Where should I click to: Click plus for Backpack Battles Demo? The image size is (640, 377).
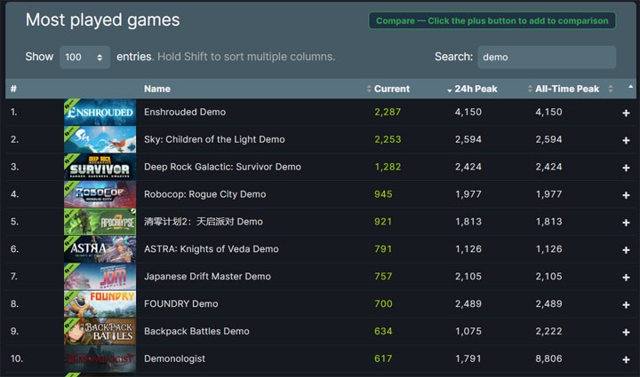click(x=626, y=333)
